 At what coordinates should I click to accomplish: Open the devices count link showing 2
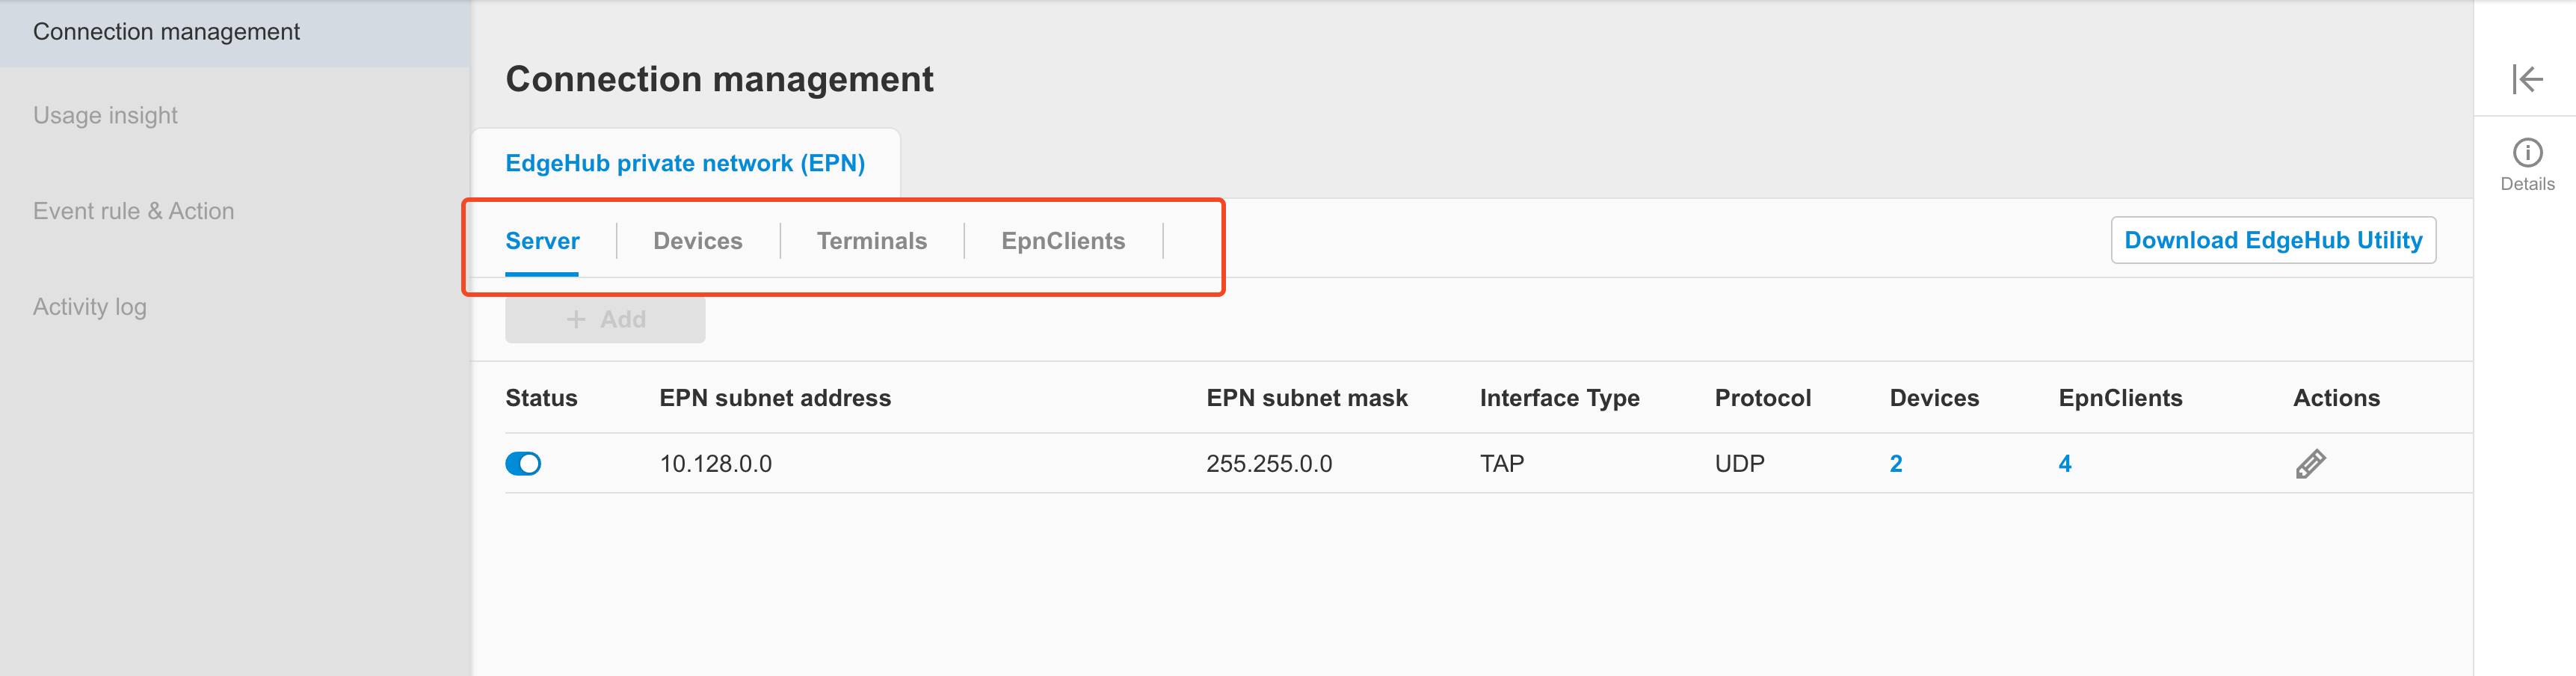click(x=1895, y=464)
